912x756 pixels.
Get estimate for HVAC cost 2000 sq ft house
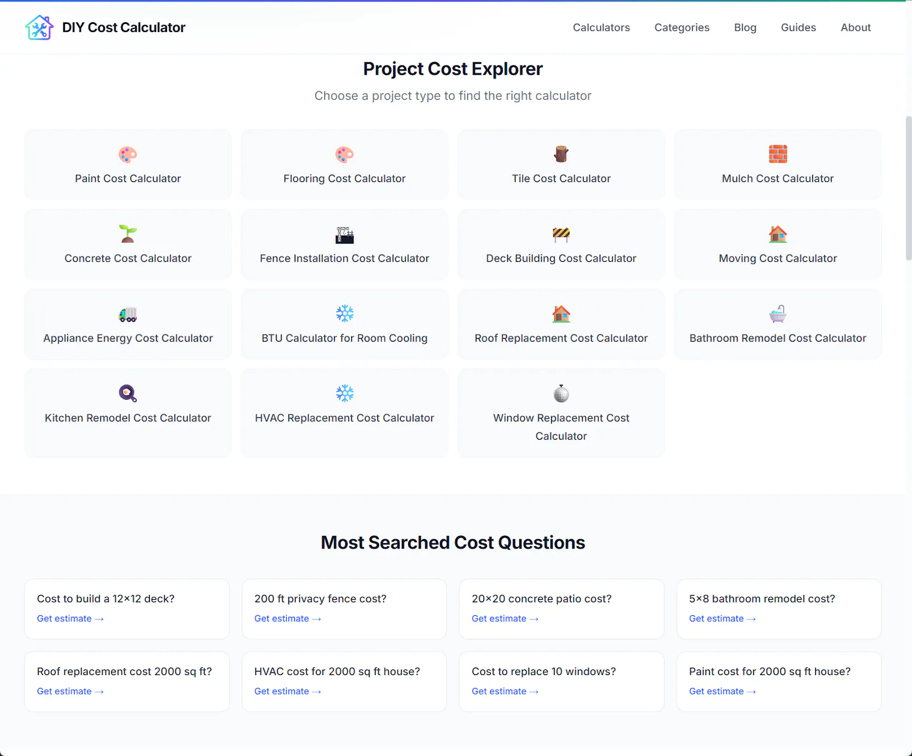[287, 691]
